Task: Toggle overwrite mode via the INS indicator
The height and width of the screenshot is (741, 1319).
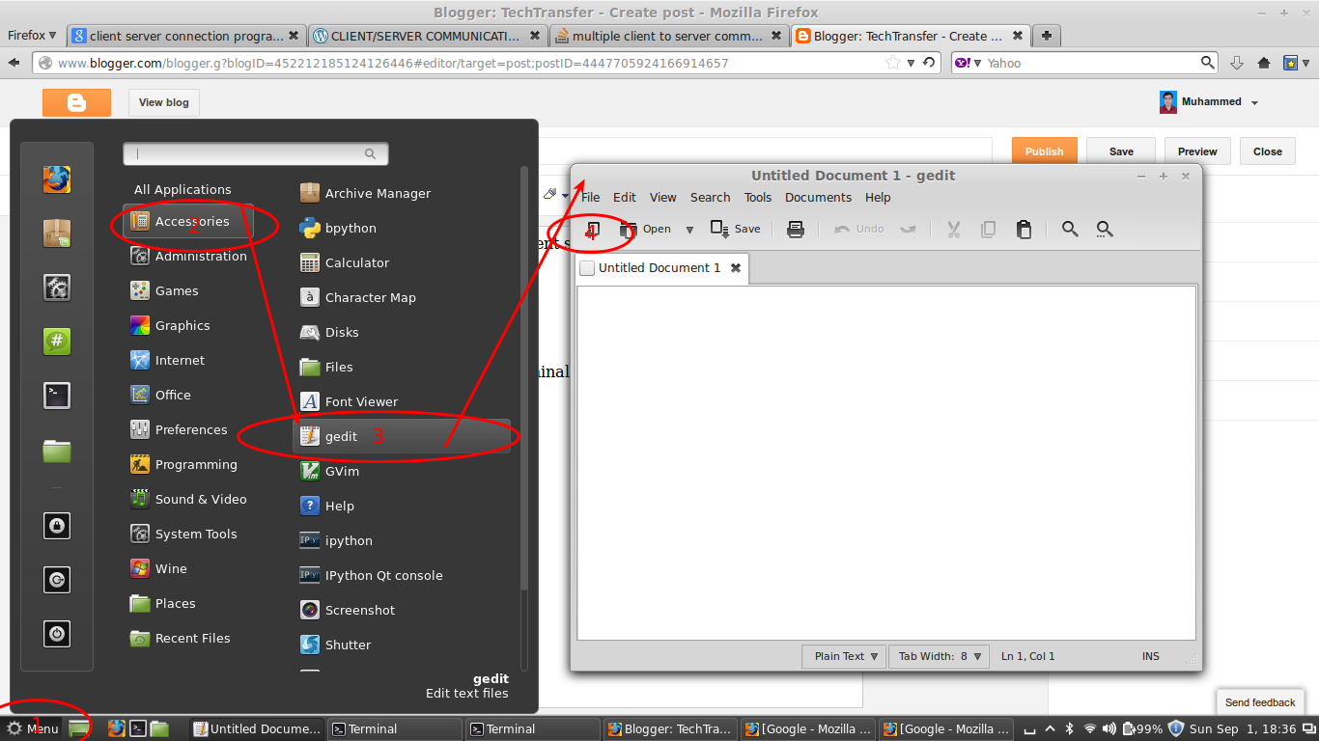Action: [x=1150, y=656]
